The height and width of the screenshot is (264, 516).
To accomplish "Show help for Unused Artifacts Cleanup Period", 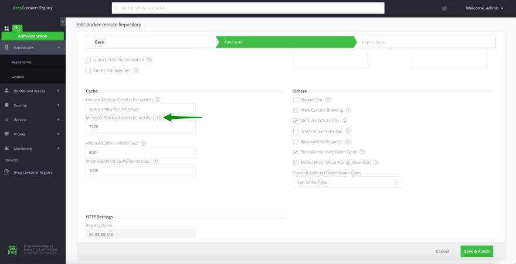I will click(x=158, y=100).
